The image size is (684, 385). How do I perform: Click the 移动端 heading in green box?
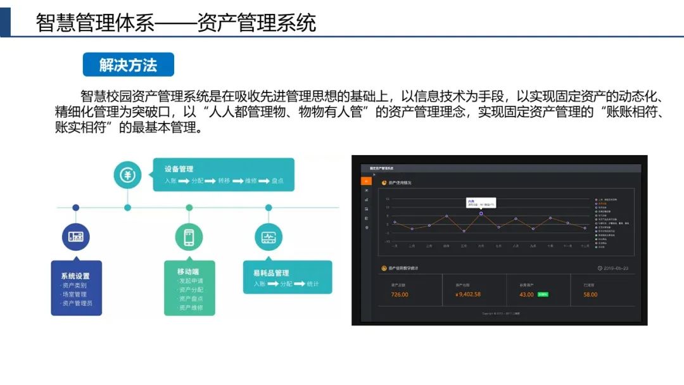[188, 272]
